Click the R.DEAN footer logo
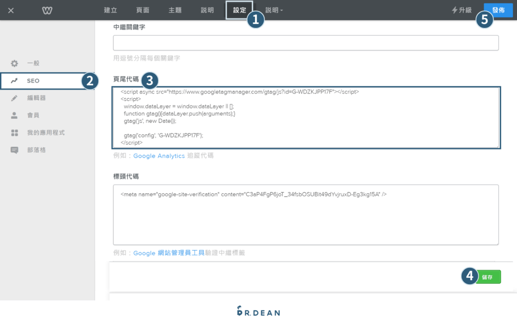The width and height of the screenshot is (517, 323). (x=258, y=312)
